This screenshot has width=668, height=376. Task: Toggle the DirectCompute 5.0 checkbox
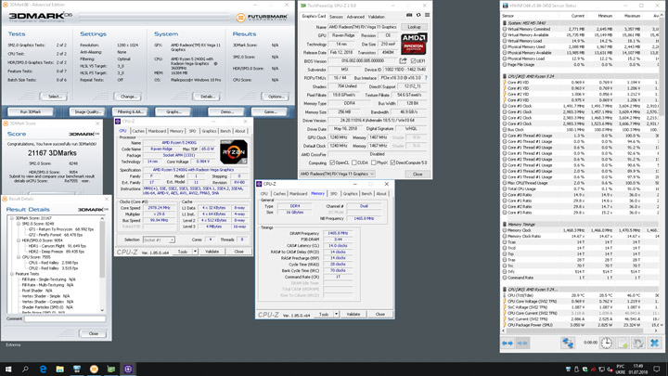392,162
